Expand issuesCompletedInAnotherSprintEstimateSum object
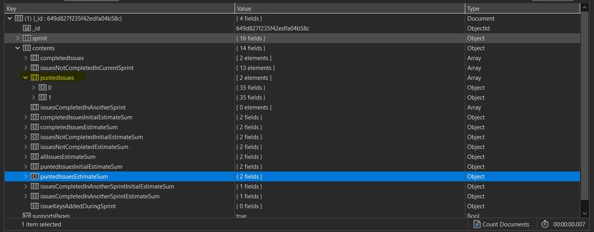 coord(26,196)
